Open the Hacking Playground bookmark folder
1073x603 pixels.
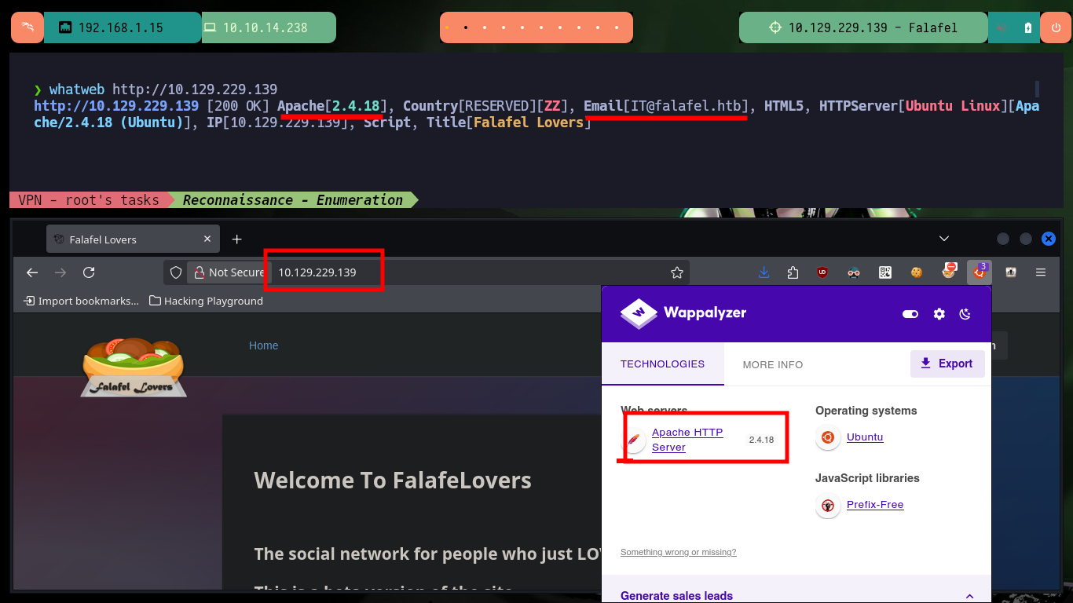206,301
